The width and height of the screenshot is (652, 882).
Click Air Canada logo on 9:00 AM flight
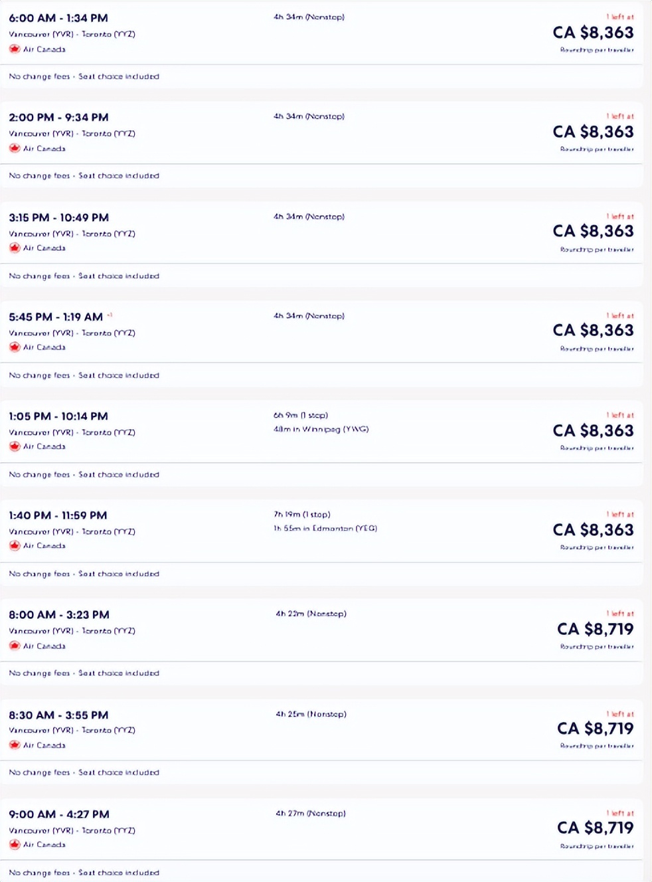click(15, 844)
